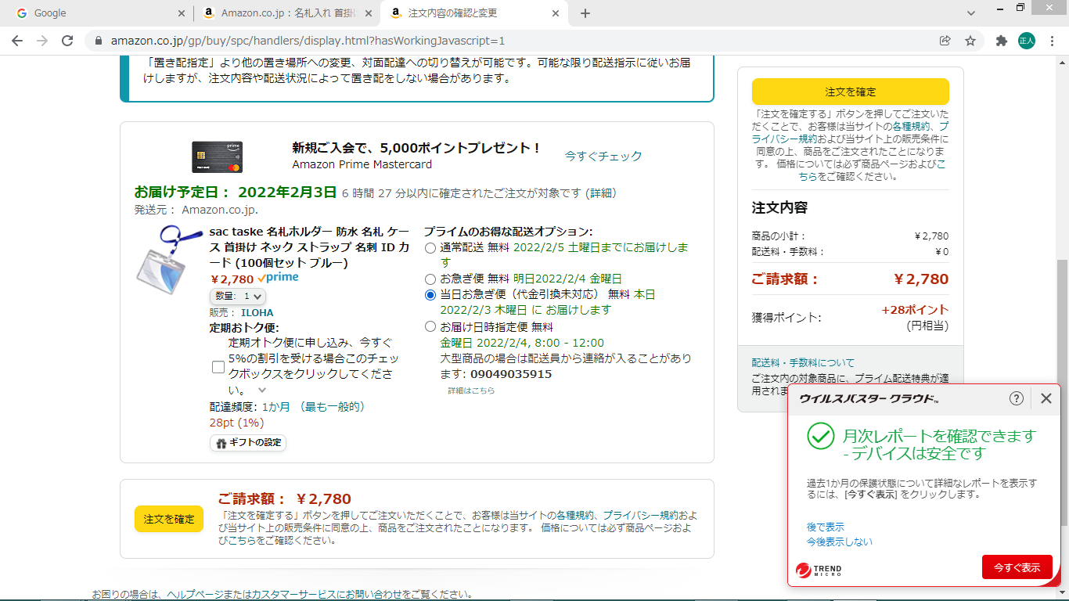Bookmark this page with the star icon
Image resolution: width=1069 pixels, height=601 pixels.
(x=970, y=41)
